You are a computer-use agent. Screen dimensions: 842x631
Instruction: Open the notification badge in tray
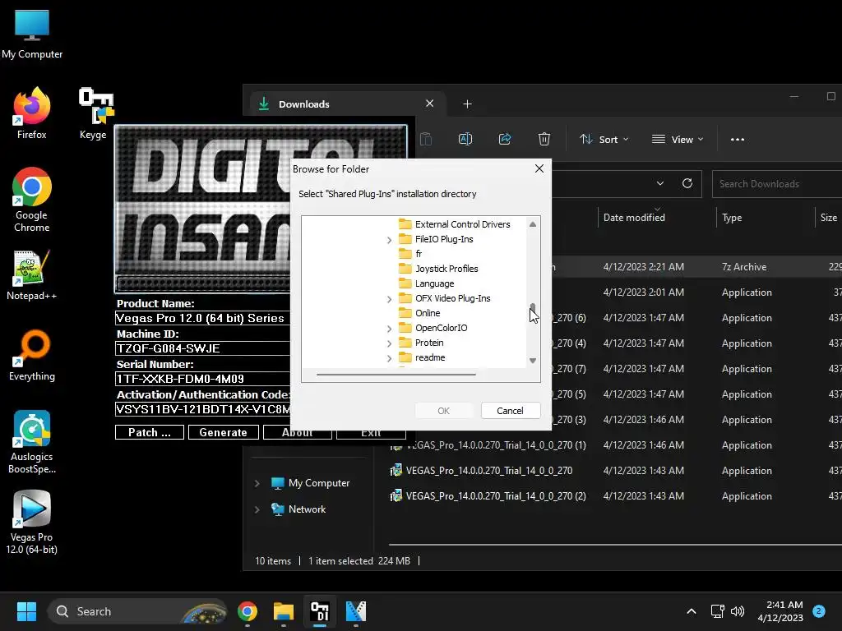click(819, 611)
